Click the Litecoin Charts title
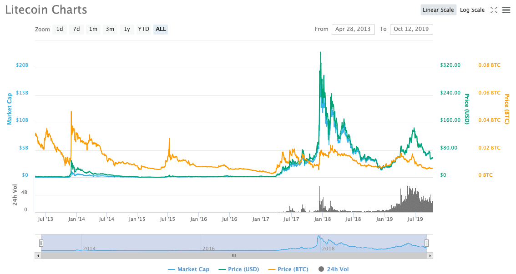The height and width of the screenshot is (274, 516). [46, 10]
